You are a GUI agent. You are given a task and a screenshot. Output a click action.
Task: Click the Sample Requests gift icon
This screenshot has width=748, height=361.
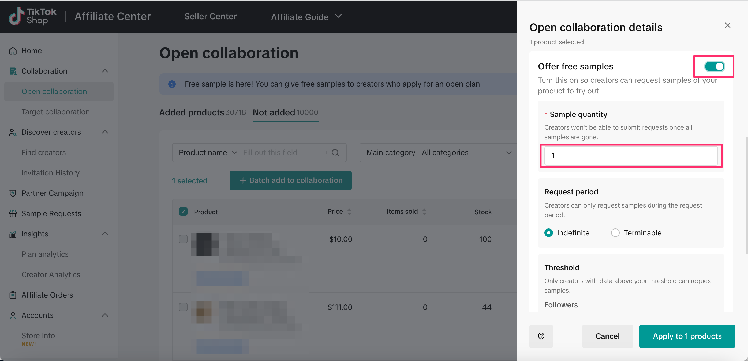[13, 214]
